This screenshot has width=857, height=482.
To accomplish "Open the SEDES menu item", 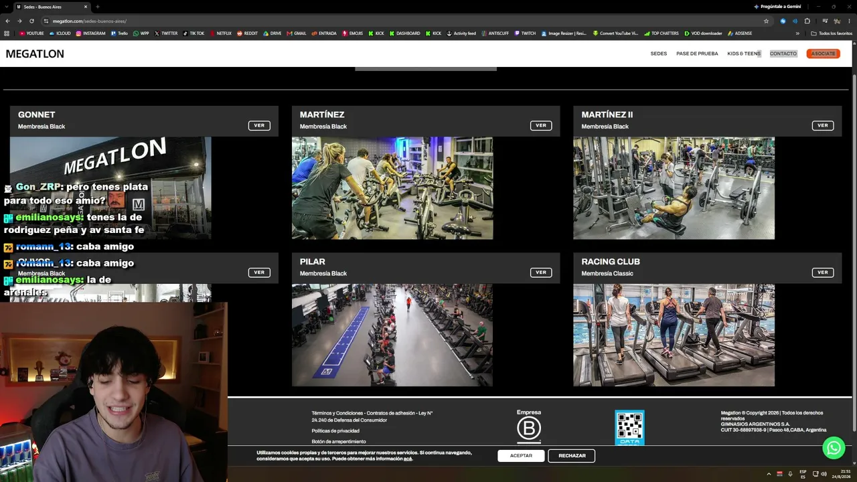I will 659,54.
